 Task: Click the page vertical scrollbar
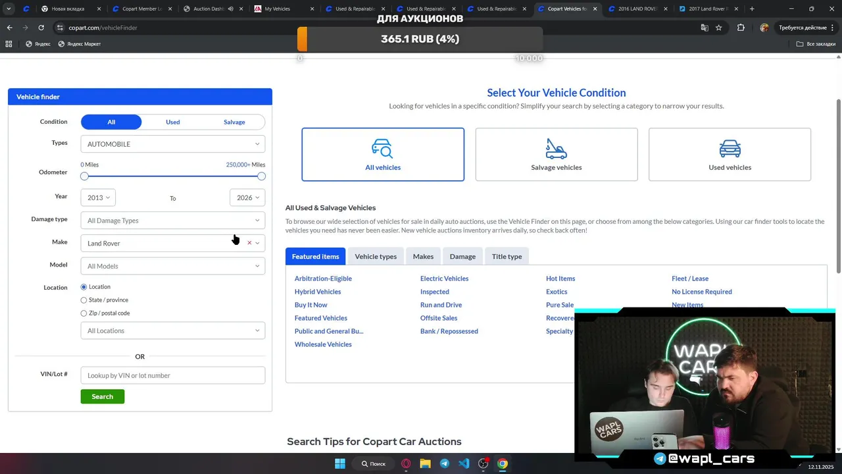(838, 186)
